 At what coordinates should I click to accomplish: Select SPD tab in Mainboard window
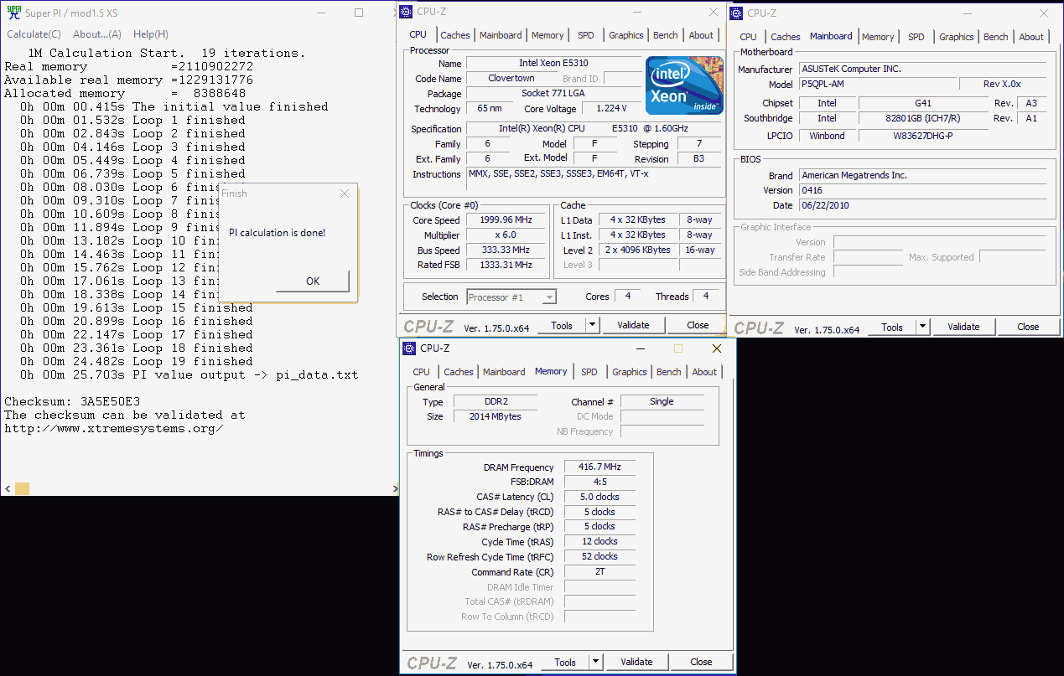point(916,37)
